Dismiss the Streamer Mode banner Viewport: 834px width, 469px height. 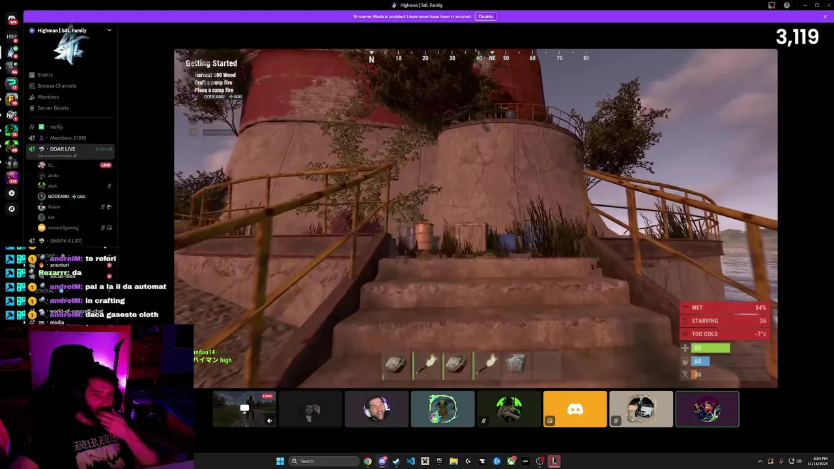(x=825, y=16)
